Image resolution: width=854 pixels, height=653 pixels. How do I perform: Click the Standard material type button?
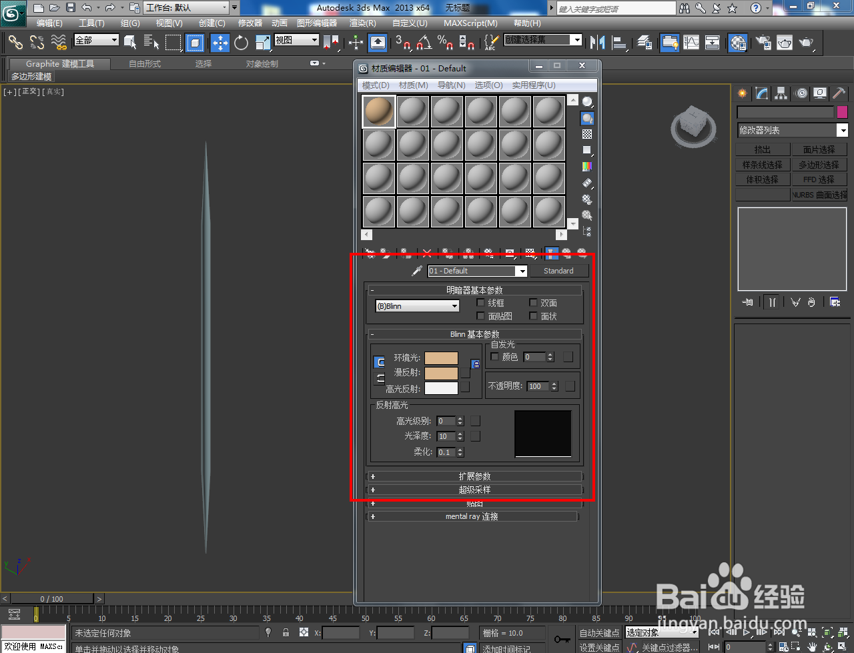(x=559, y=271)
